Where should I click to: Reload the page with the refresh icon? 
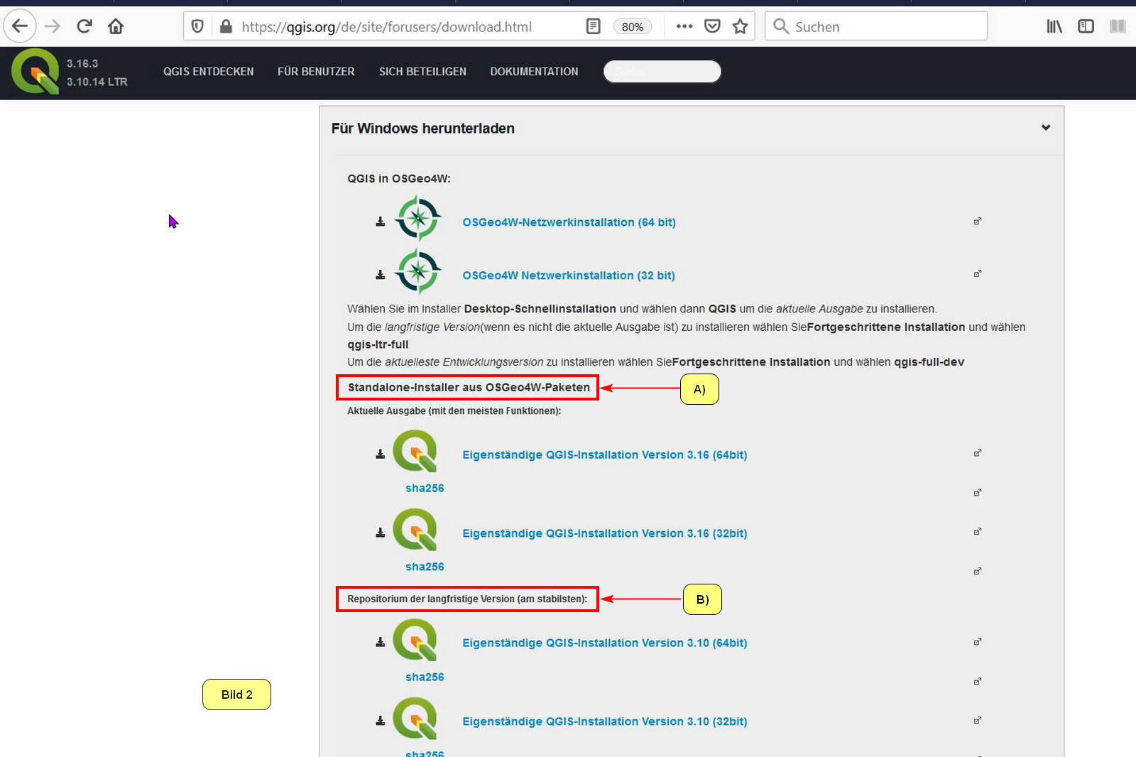click(84, 27)
